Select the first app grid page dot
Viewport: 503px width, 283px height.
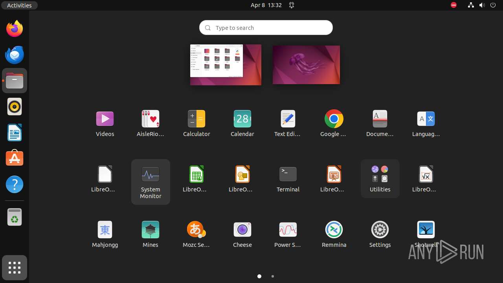click(259, 276)
